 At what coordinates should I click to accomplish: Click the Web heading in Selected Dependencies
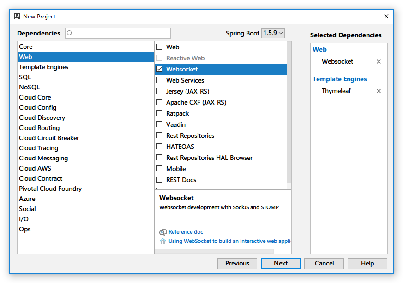click(319, 49)
